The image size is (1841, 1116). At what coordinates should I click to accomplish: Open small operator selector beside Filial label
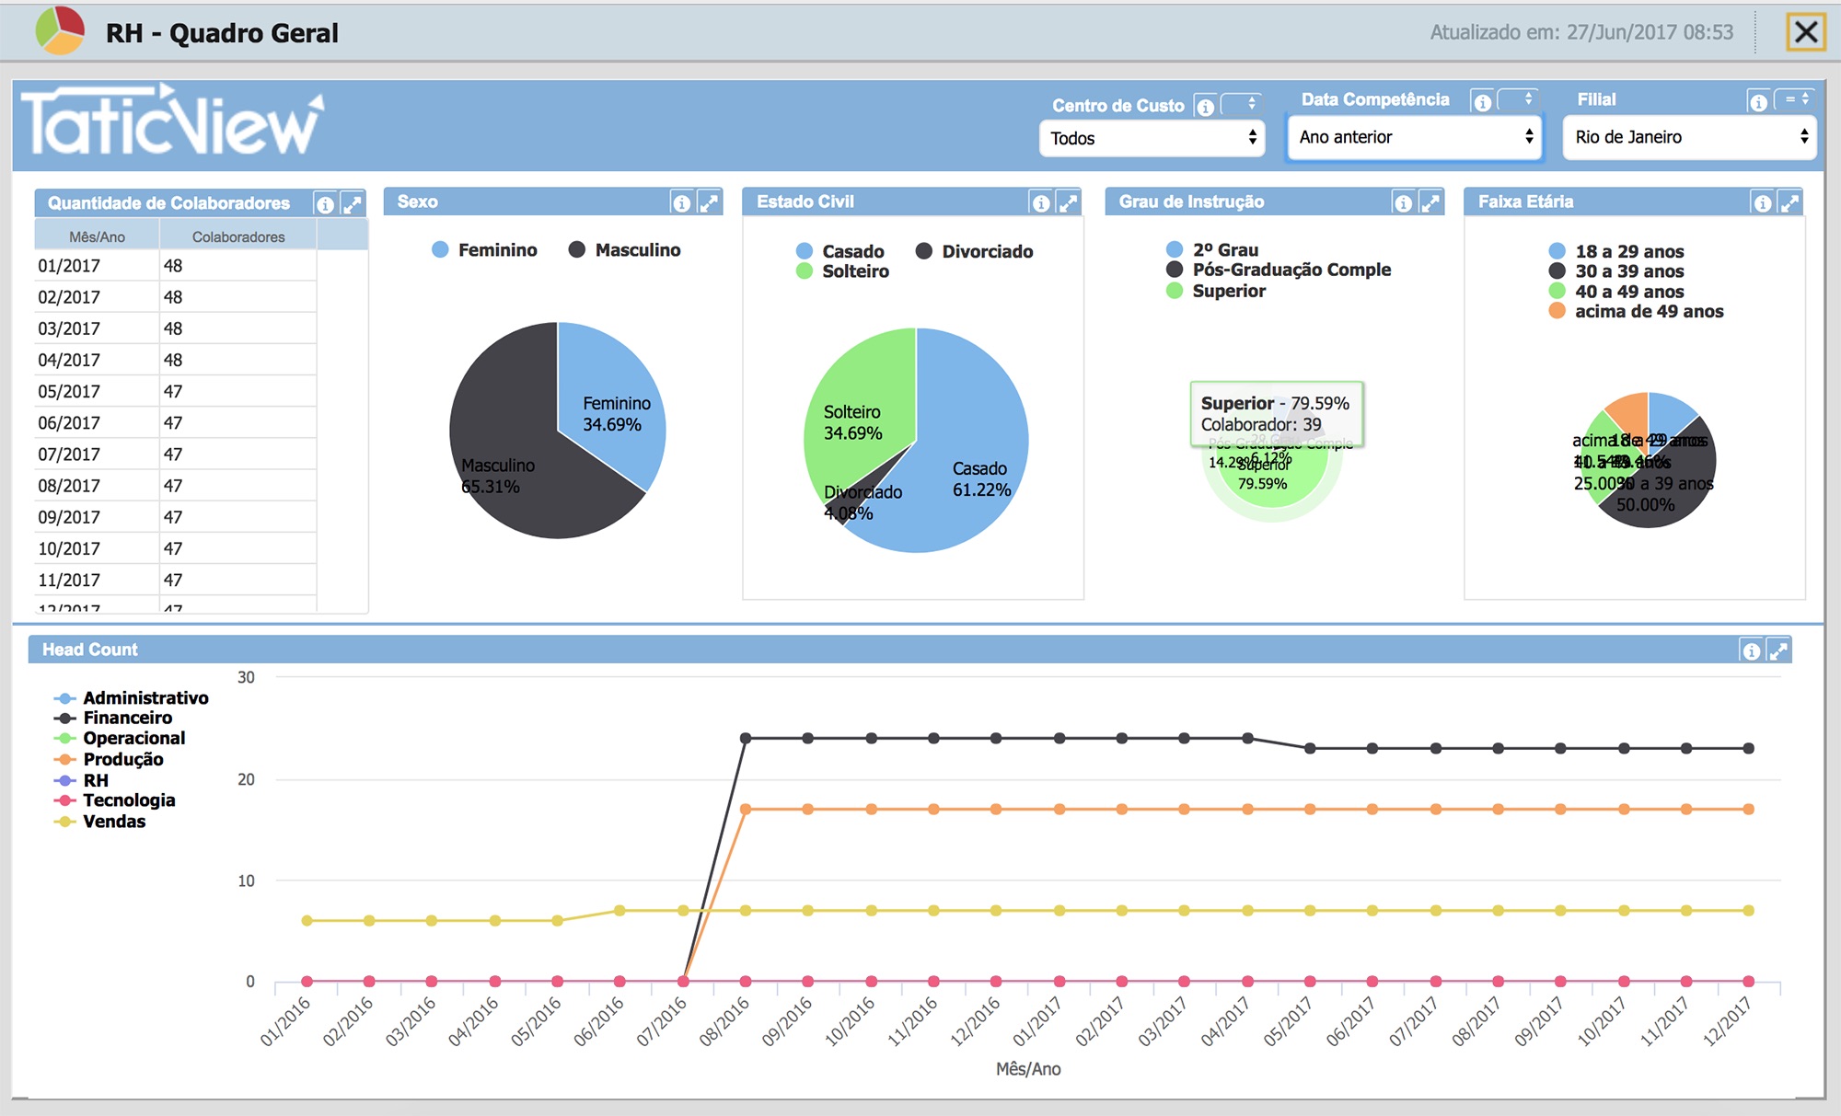click(x=1796, y=99)
